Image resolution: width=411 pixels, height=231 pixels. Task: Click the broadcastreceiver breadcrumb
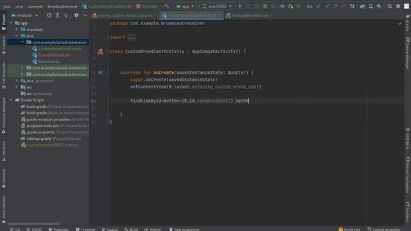[63, 6]
